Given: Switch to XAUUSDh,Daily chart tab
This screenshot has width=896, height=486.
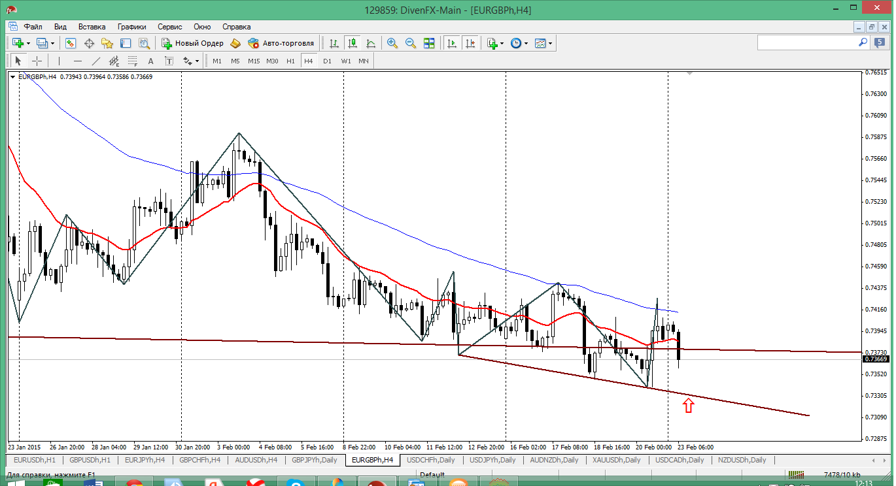Looking at the screenshot, I should tap(616, 460).
